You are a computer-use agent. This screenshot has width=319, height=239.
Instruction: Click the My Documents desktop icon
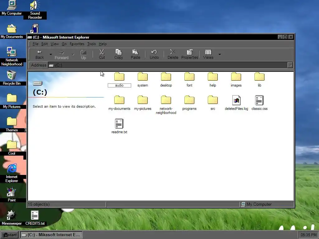point(12,31)
